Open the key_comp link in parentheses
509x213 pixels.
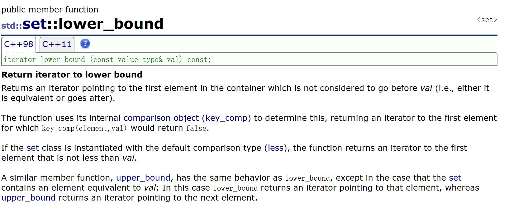click(x=226, y=118)
